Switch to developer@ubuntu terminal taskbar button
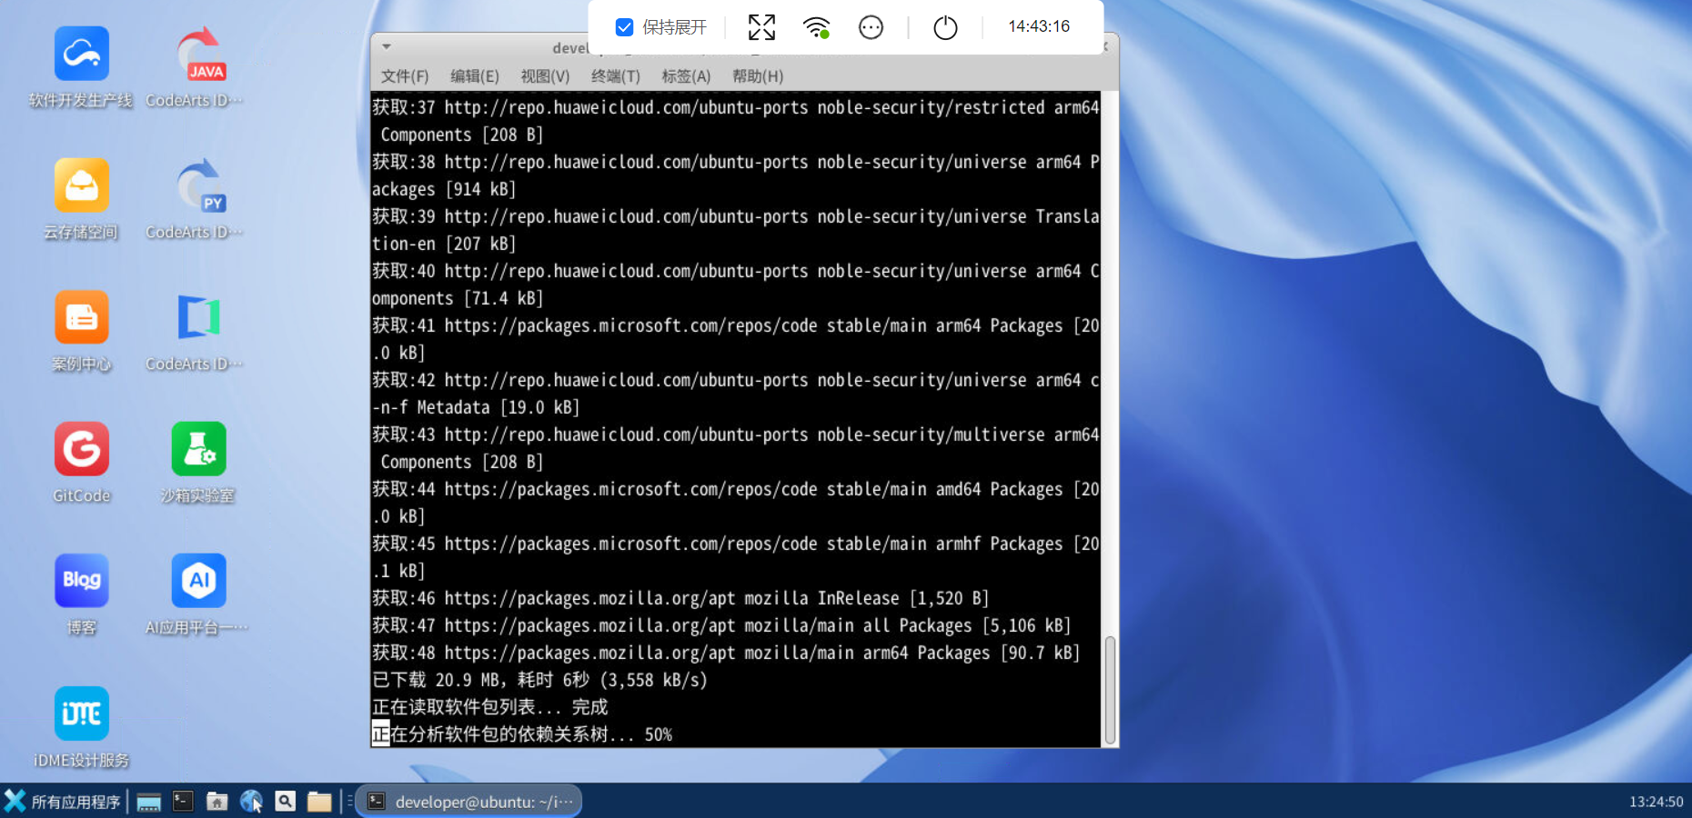 tap(468, 802)
